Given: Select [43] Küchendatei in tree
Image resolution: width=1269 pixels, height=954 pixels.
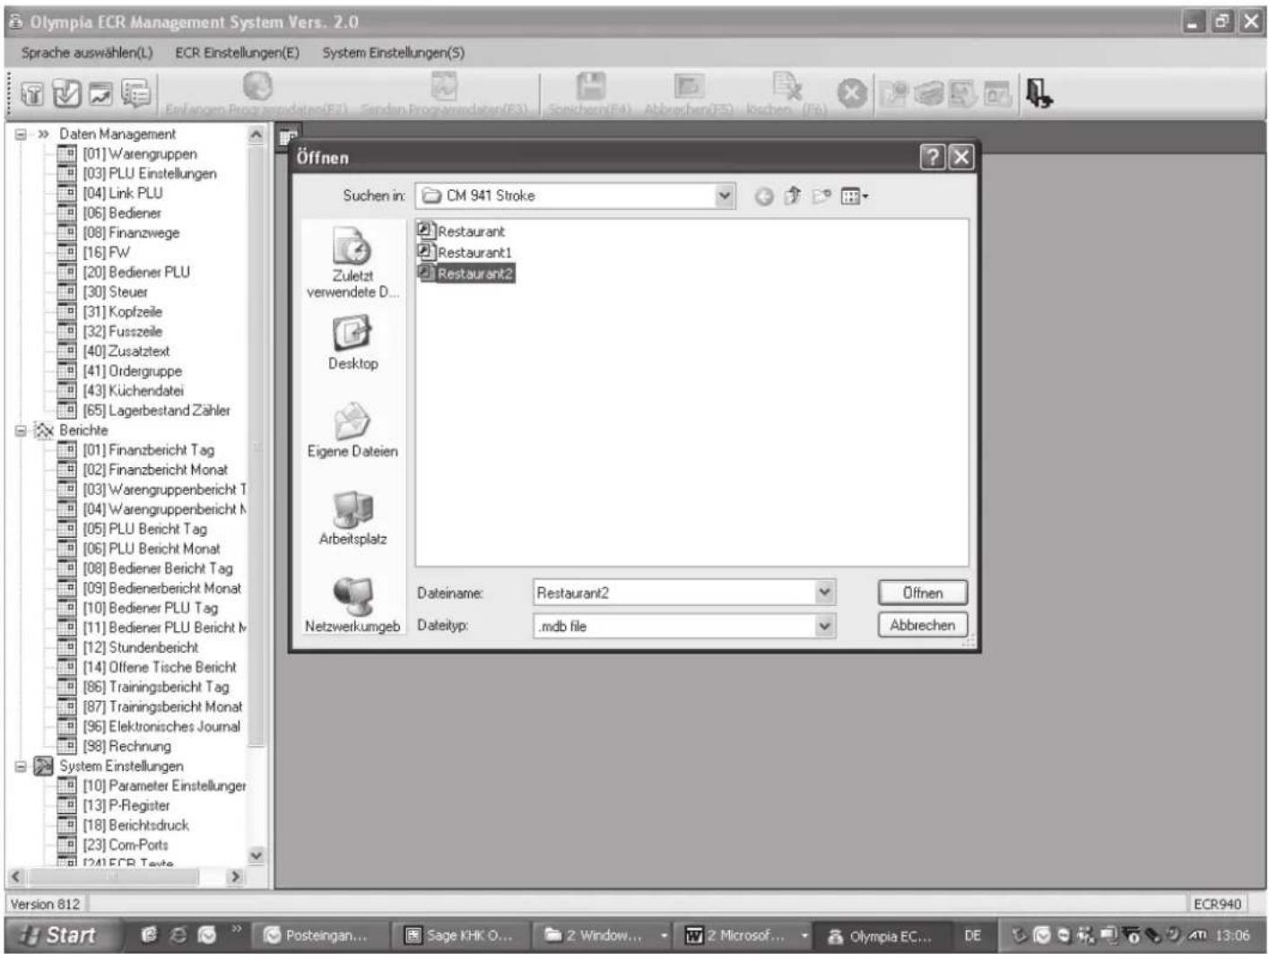Looking at the screenshot, I should [133, 391].
